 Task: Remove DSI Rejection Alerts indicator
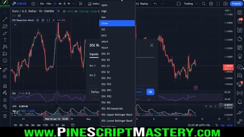click(x=53, y=20)
